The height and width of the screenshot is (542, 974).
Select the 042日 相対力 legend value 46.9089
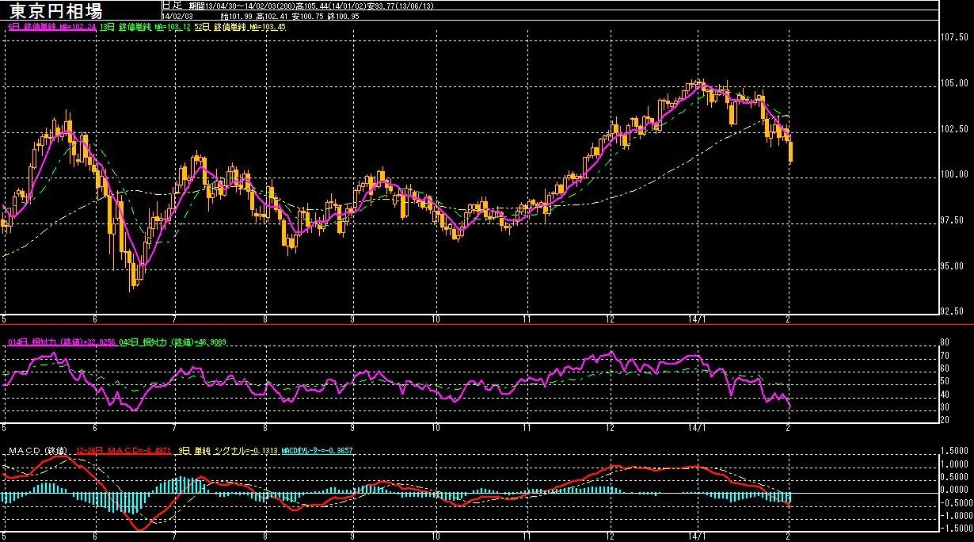coord(172,342)
